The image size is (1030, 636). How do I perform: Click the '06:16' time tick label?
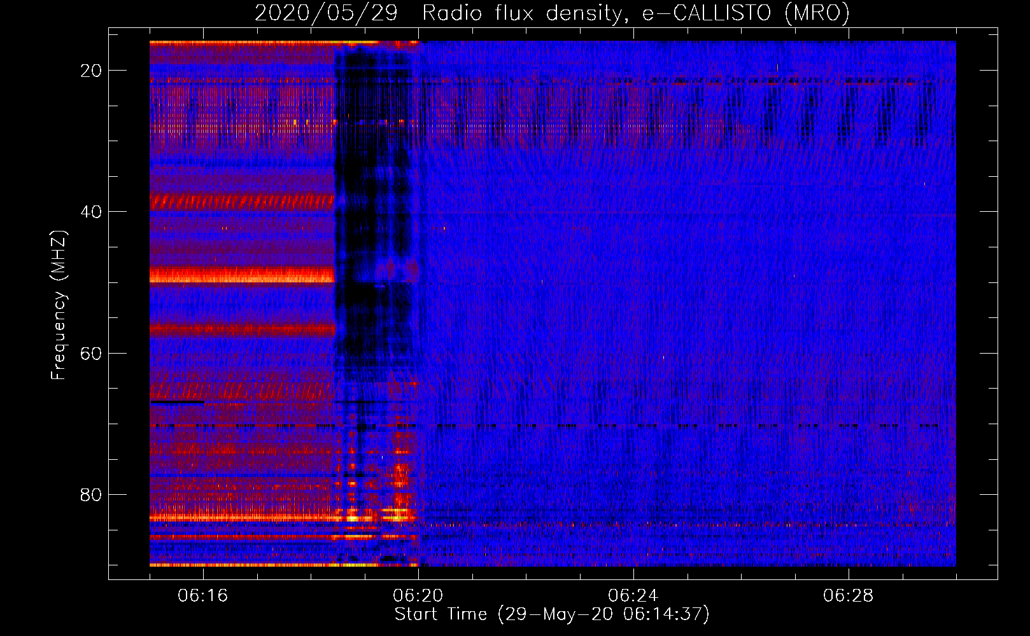point(203,596)
